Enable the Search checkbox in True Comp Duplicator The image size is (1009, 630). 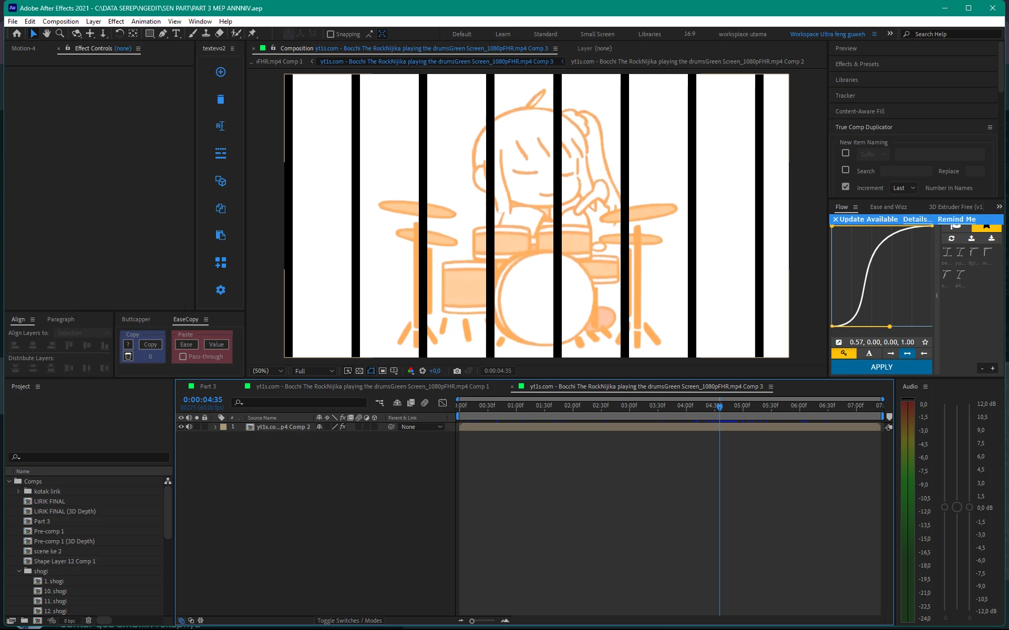click(846, 170)
